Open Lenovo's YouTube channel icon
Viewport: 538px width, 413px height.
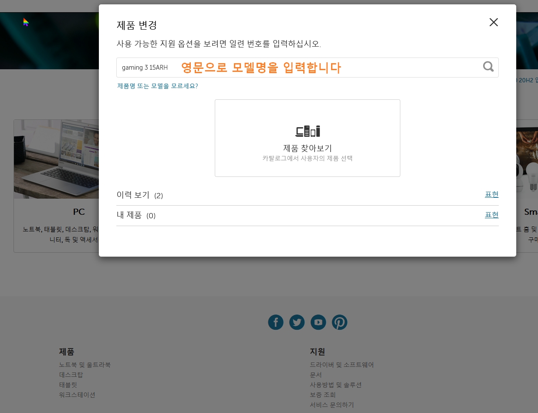pos(318,322)
